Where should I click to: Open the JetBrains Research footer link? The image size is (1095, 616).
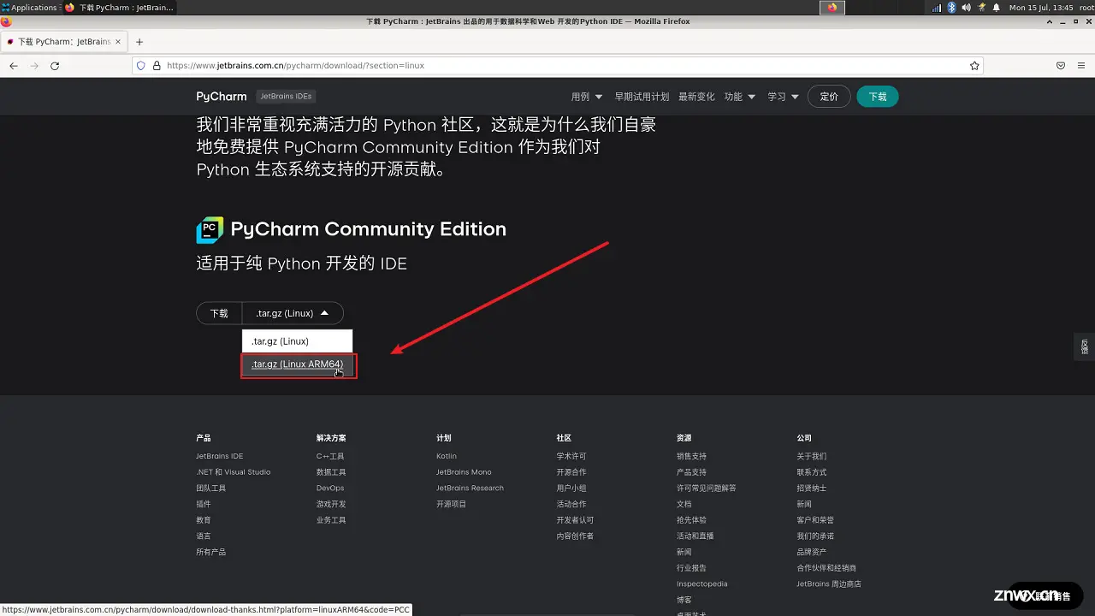coord(470,489)
